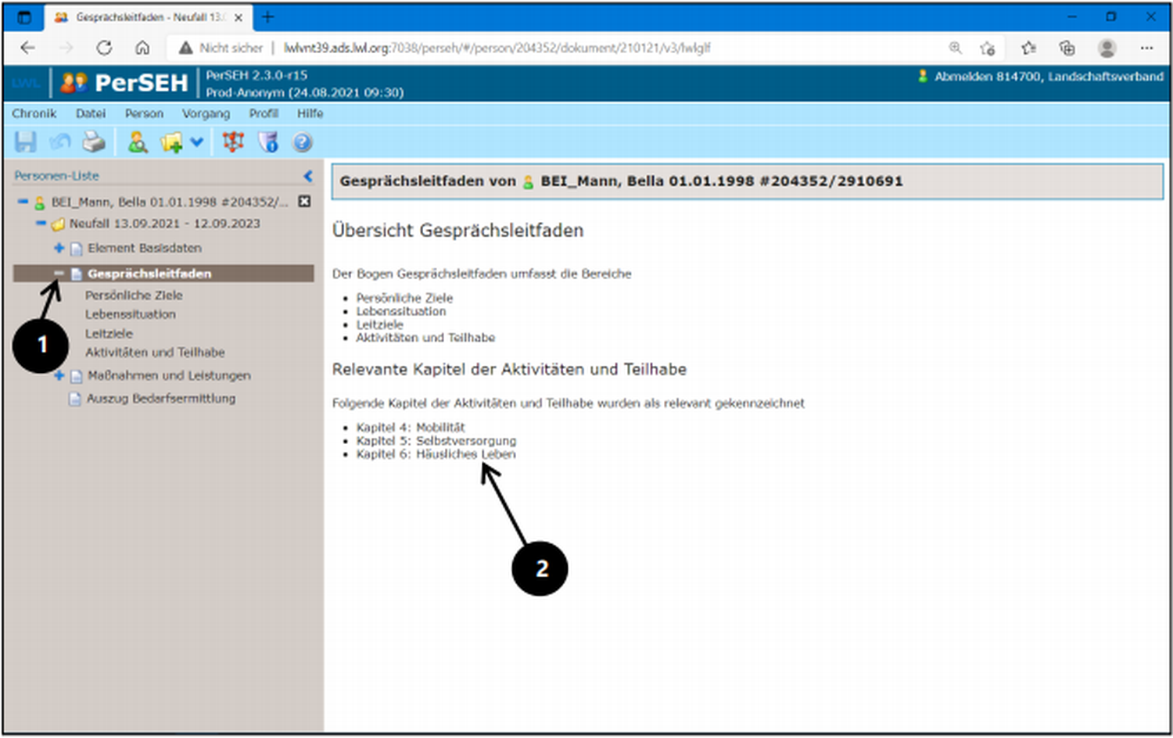The height and width of the screenshot is (738, 1173).
Task: Collapse the Gesprächsleitfaden node
Action: pyautogui.click(x=59, y=273)
